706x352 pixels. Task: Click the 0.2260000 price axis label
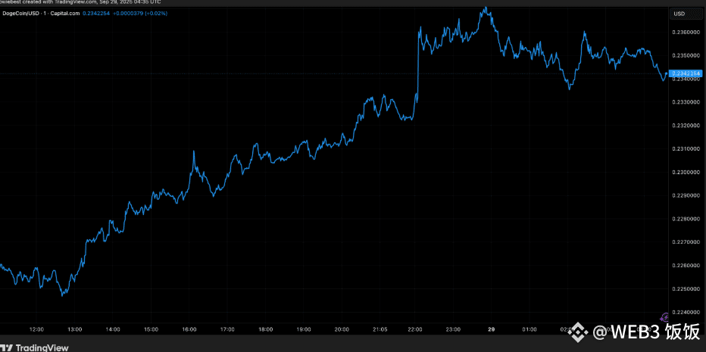pyautogui.click(x=686, y=266)
